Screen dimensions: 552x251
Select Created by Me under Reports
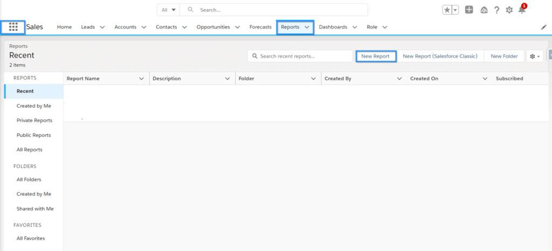point(33,106)
